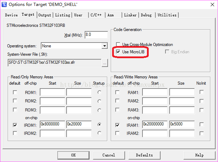Image resolution: width=218 pixels, height=162 pixels.
Task: Click the RAM1 Start field
Action: pos(155,92)
